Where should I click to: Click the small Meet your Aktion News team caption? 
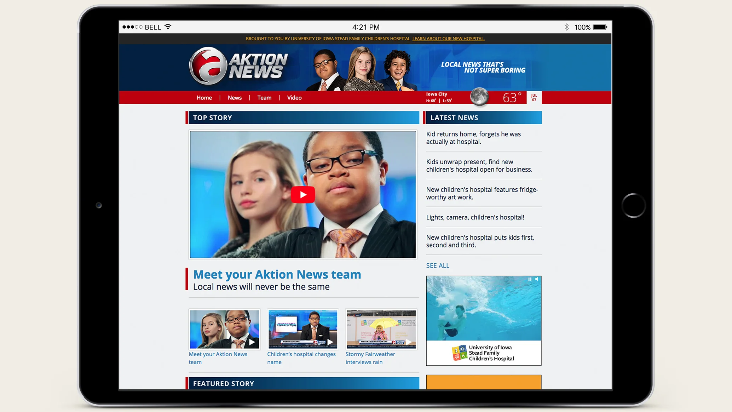(x=218, y=358)
